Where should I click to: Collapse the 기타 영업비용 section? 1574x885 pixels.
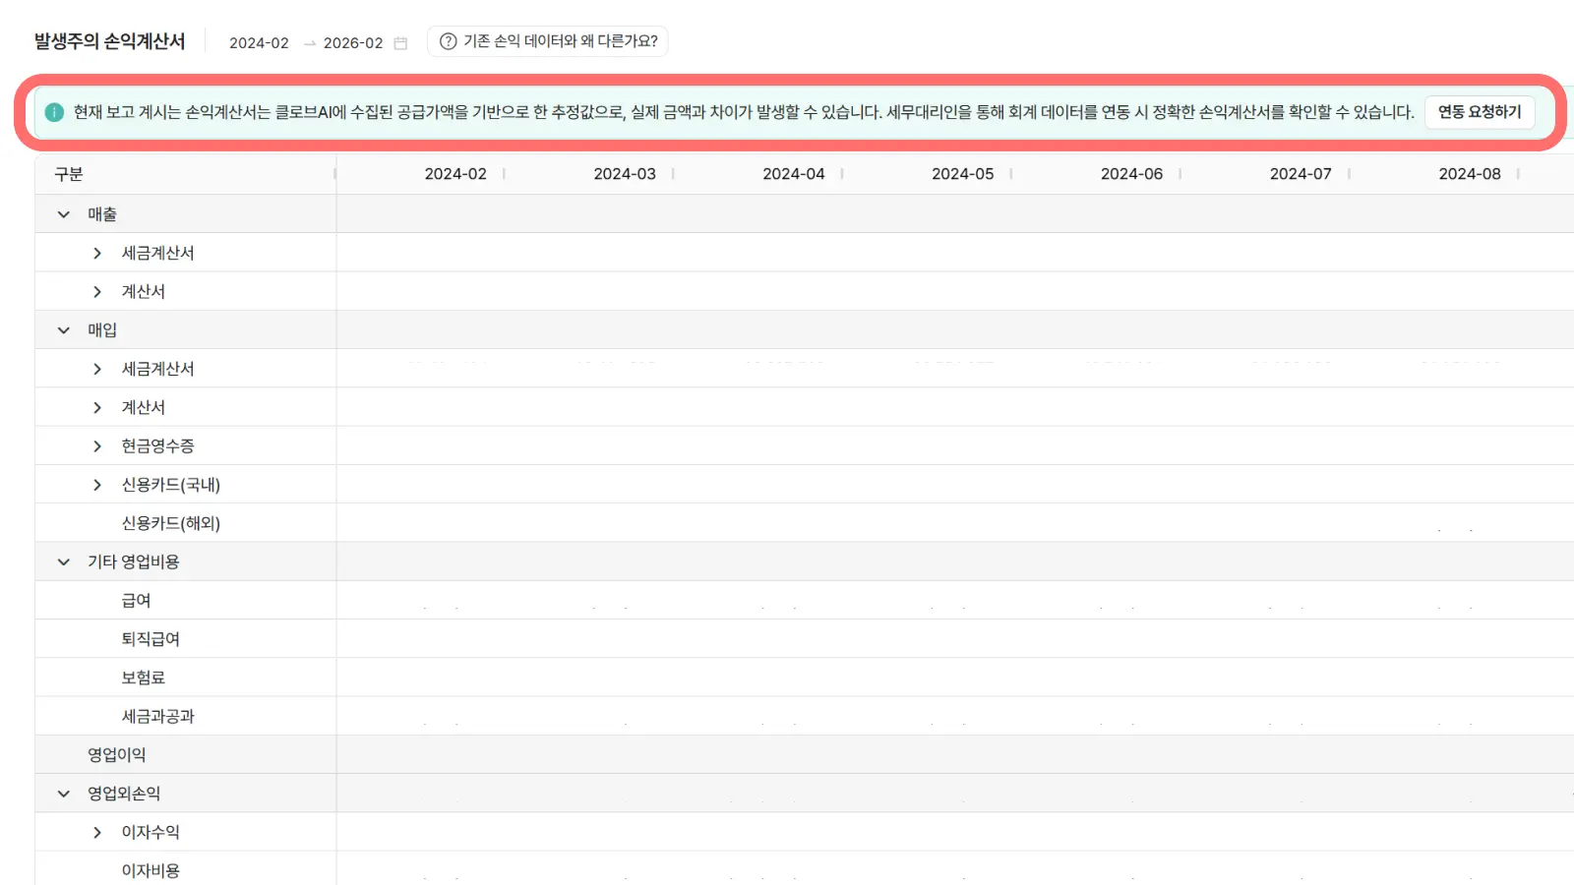tap(64, 562)
